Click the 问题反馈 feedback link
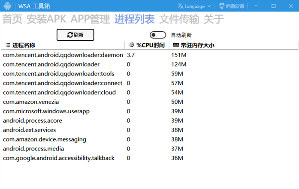 [232, 6]
